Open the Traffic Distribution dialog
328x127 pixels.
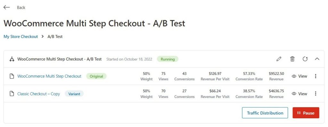click(265, 113)
